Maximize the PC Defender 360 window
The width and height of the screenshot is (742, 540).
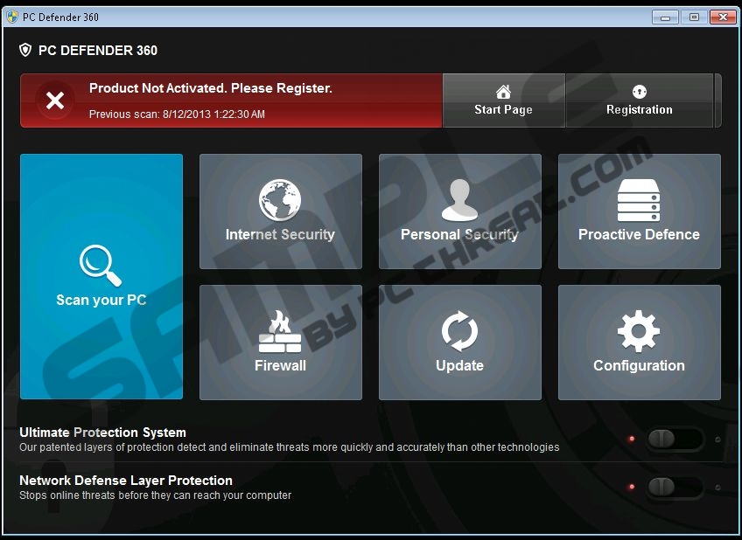click(694, 17)
